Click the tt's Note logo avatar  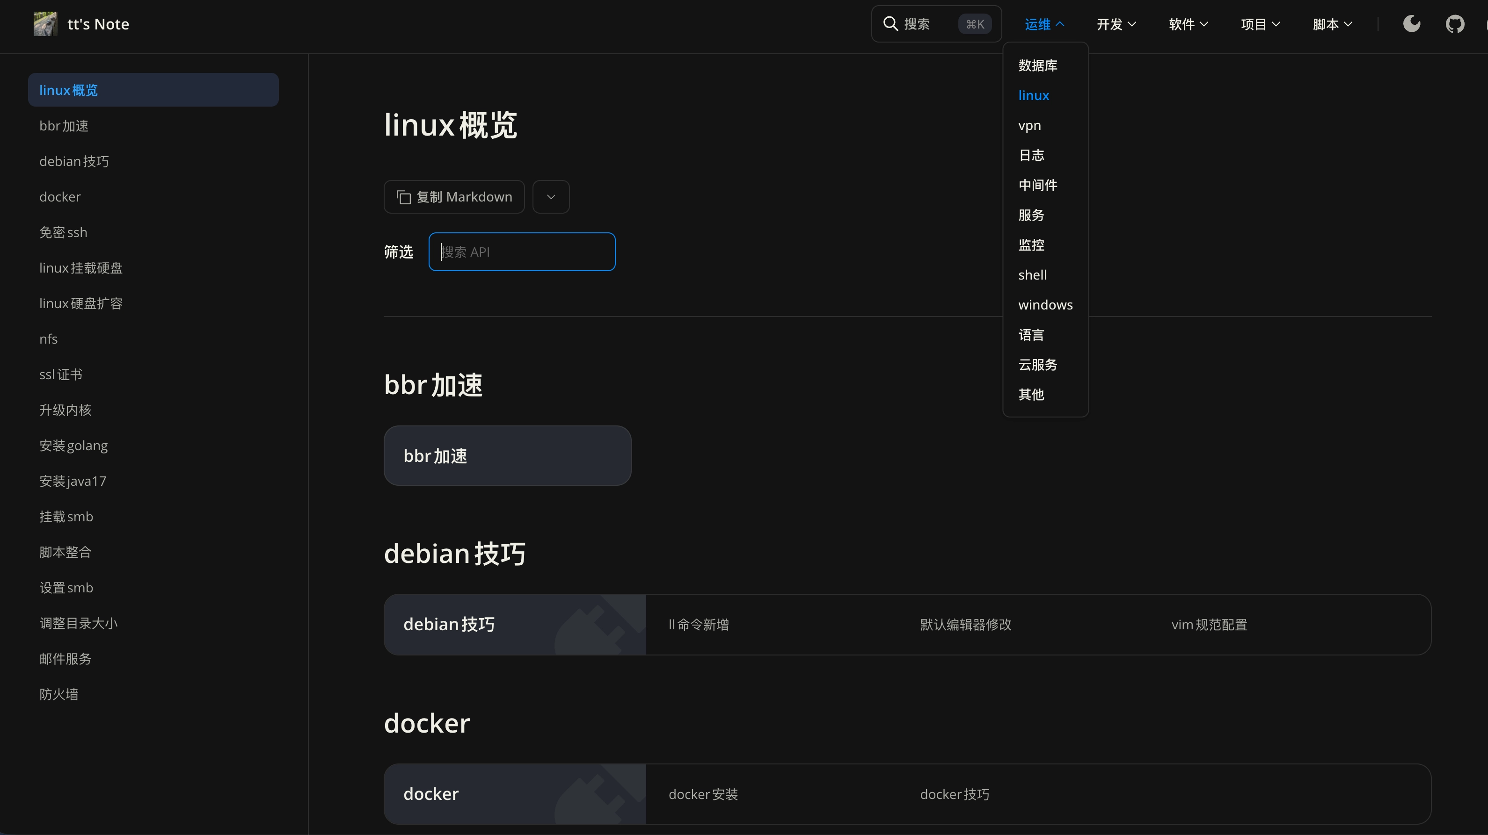45,24
